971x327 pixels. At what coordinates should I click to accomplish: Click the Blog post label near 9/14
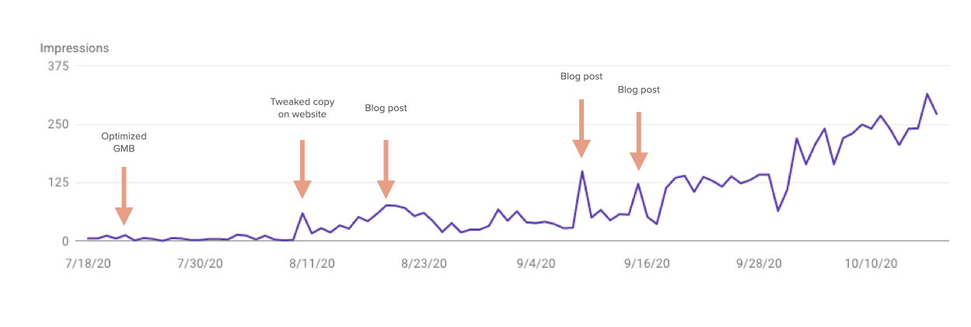638,89
